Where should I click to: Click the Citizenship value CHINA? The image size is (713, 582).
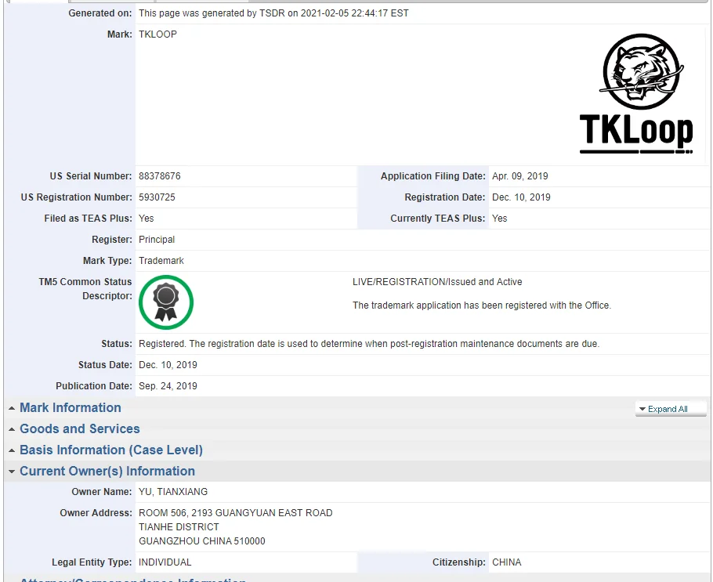point(507,562)
